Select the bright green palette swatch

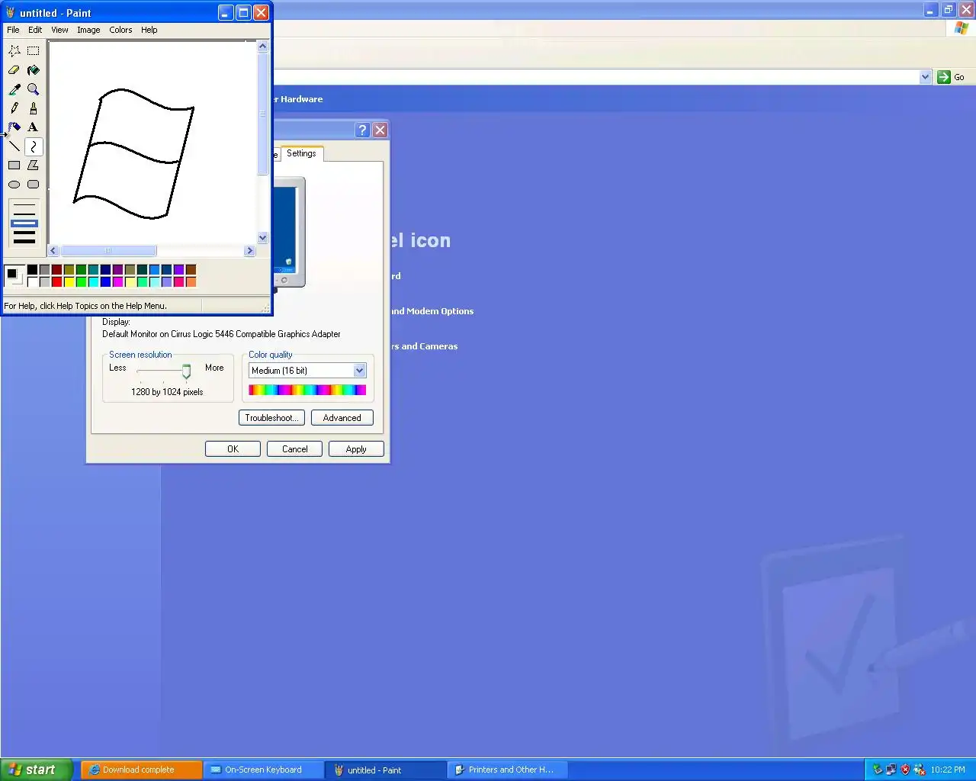click(x=81, y=282)
